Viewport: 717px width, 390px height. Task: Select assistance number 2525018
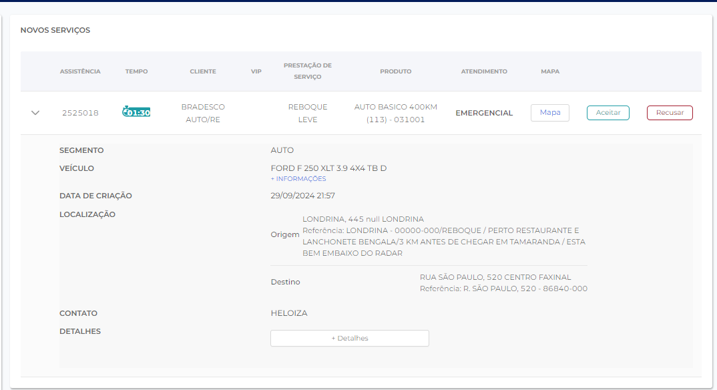pos(80,113)
